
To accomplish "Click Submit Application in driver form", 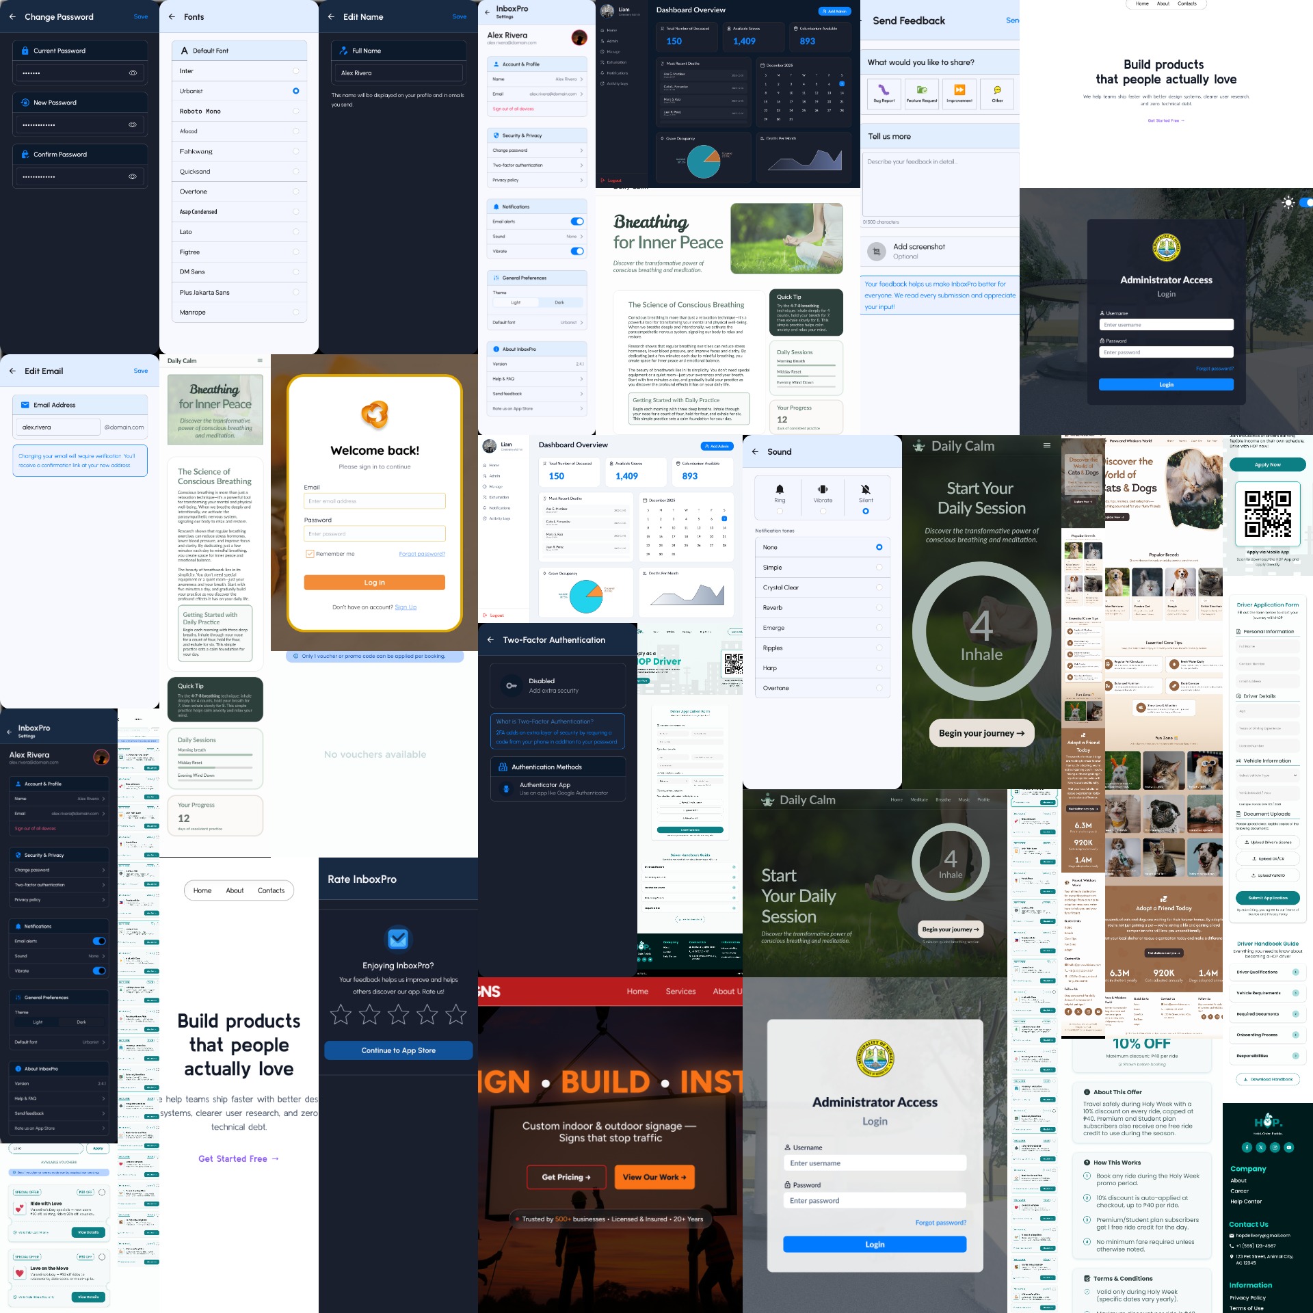I will [1267, 898].
